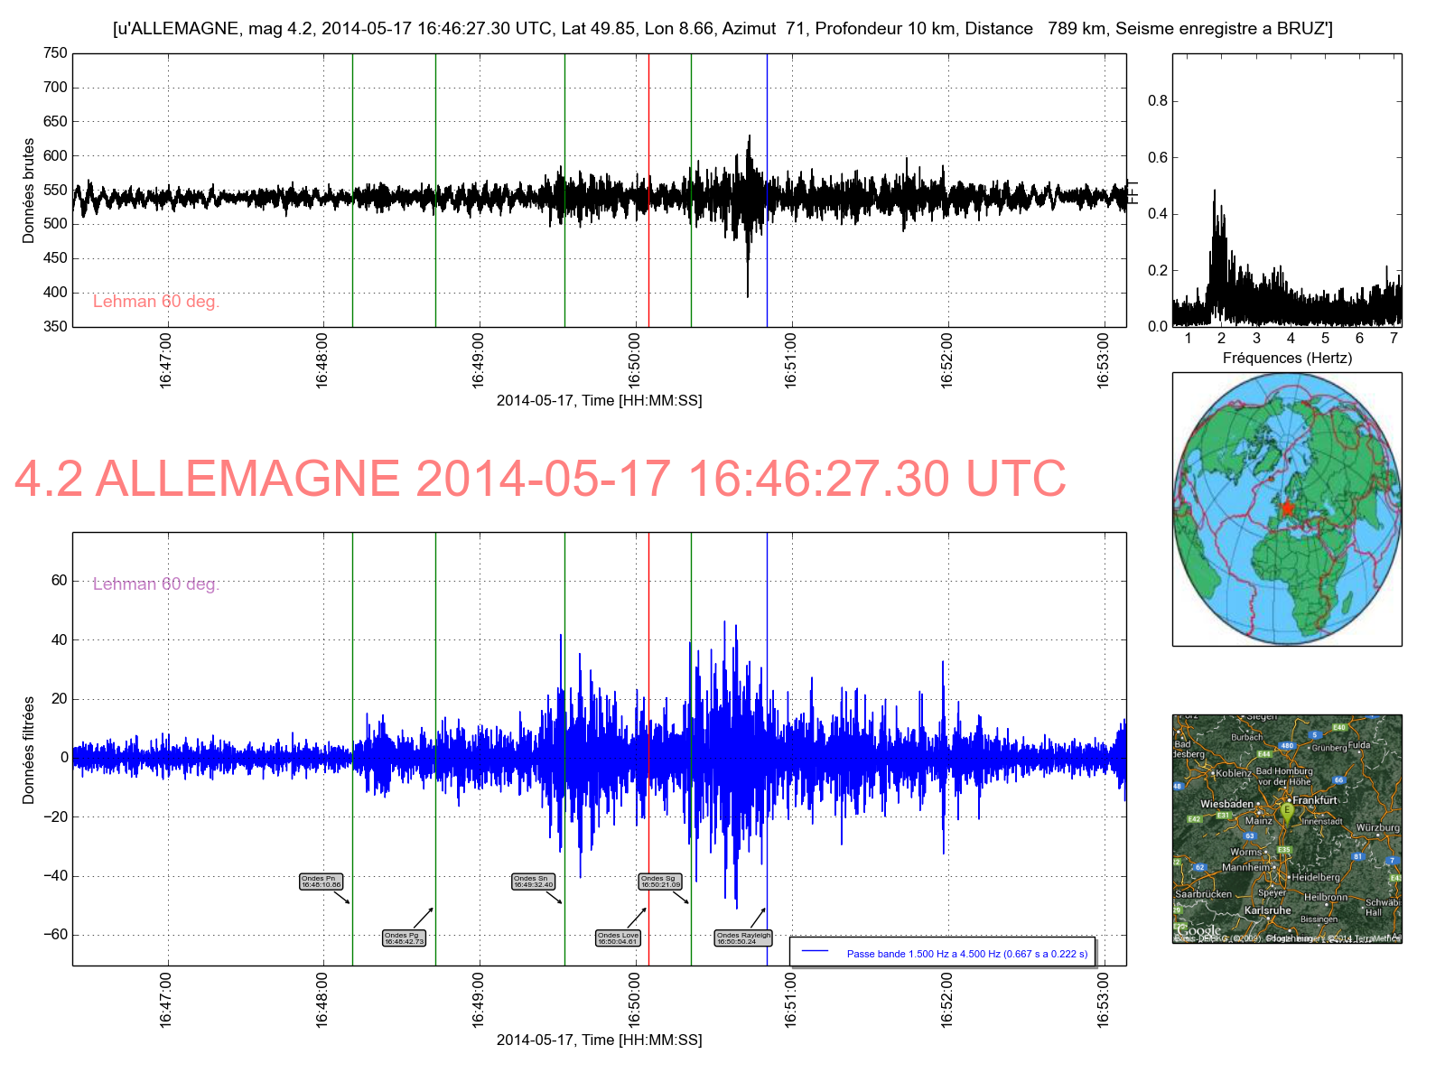Screen dimensions: 1445x1073
Task: Select the Ondes Pg annotation box
Action: pyautogui.click(x=404, y=938)
